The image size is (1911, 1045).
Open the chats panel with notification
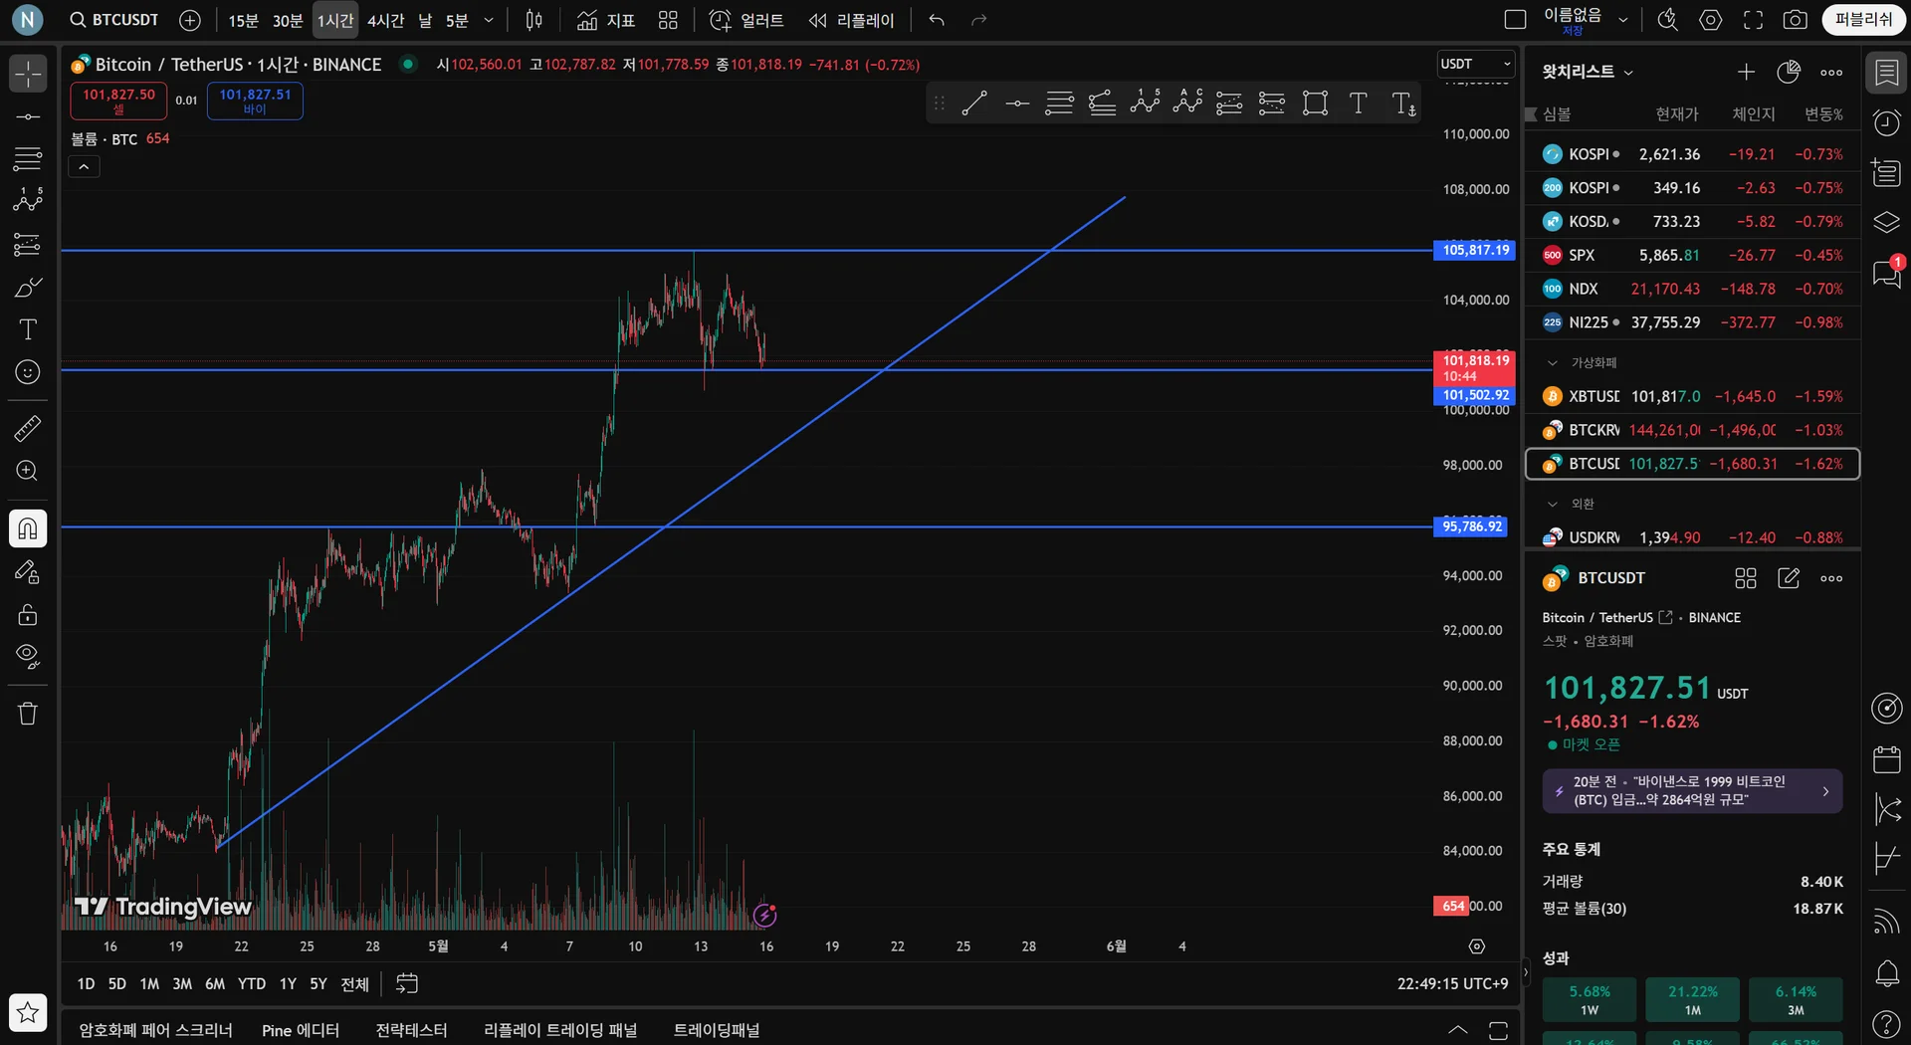pyautogui.click(x=1886, y=273)
